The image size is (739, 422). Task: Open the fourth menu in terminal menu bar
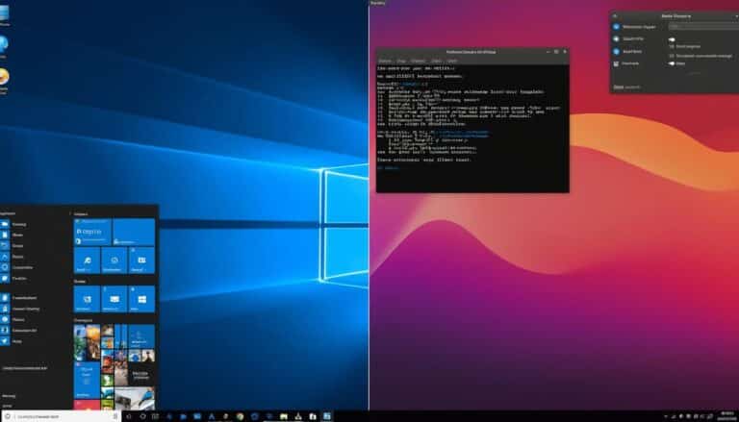[x=437, y=61]
